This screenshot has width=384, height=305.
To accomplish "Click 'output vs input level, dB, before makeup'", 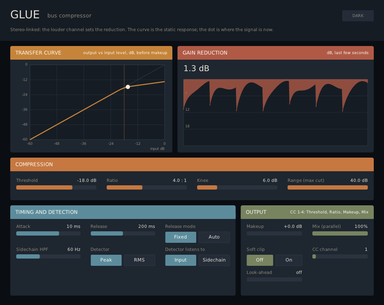I will (125, 53).
